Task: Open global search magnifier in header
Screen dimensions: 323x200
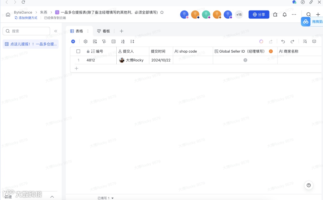Action: pyautogui.click(x=308, y=14)
